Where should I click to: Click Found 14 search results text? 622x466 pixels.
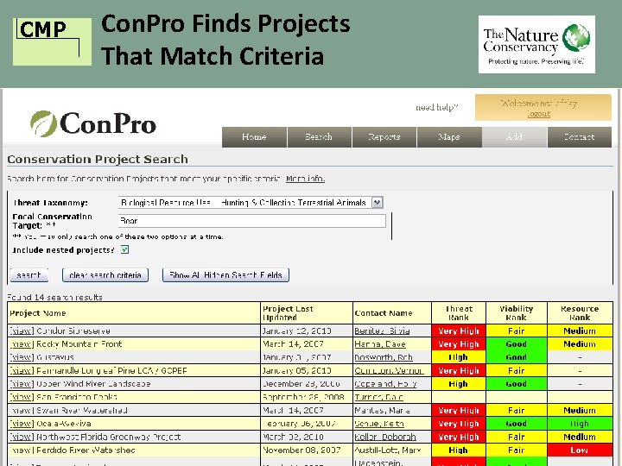[54, 297]
